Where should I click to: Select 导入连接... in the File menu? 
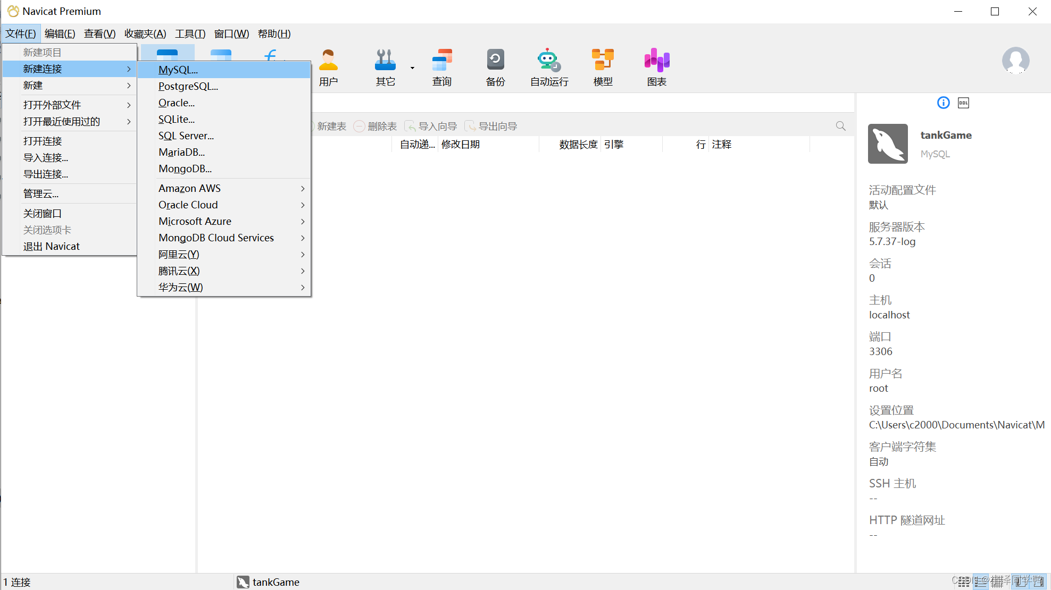[46, 158]
